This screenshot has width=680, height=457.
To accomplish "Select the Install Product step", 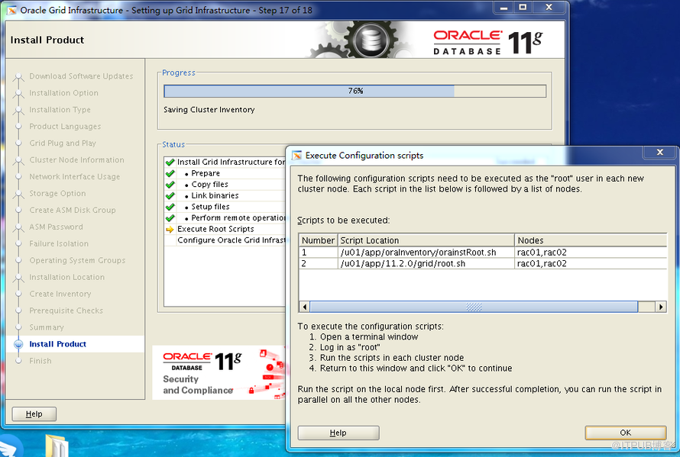I will click(x=57, y=344).
